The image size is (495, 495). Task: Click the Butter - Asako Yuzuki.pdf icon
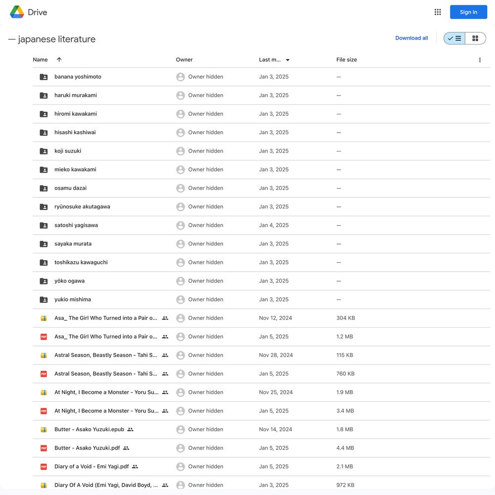pos(44,448)
